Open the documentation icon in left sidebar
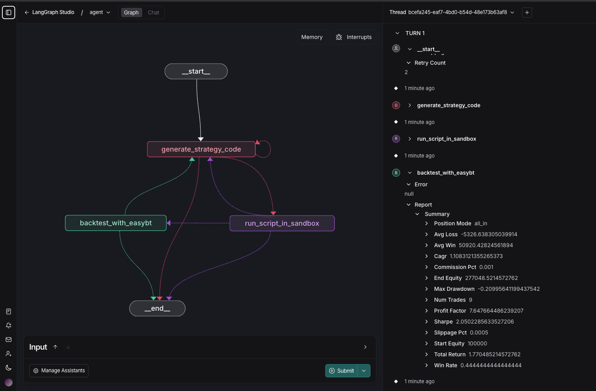Viewport: 596px width, 391px height. point(9,311)
